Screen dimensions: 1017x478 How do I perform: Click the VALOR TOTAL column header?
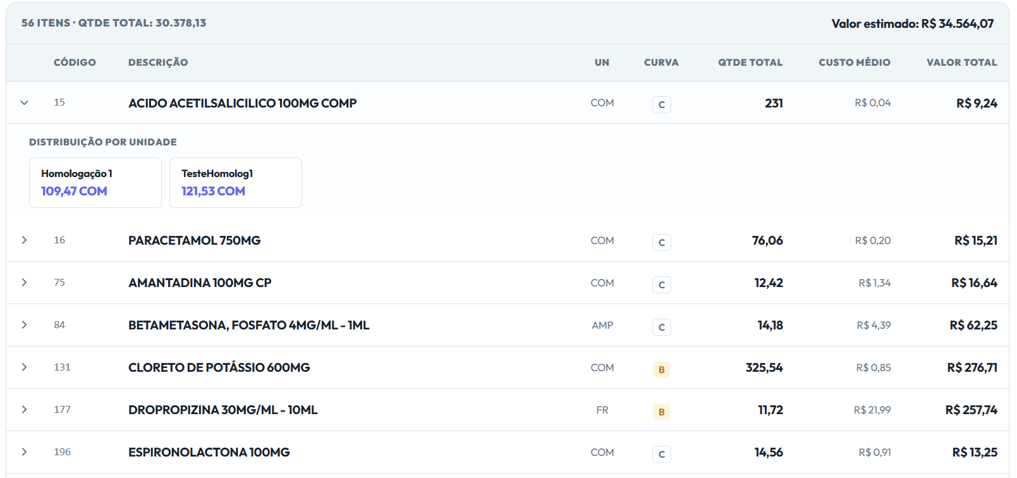[x=961, y=63]
